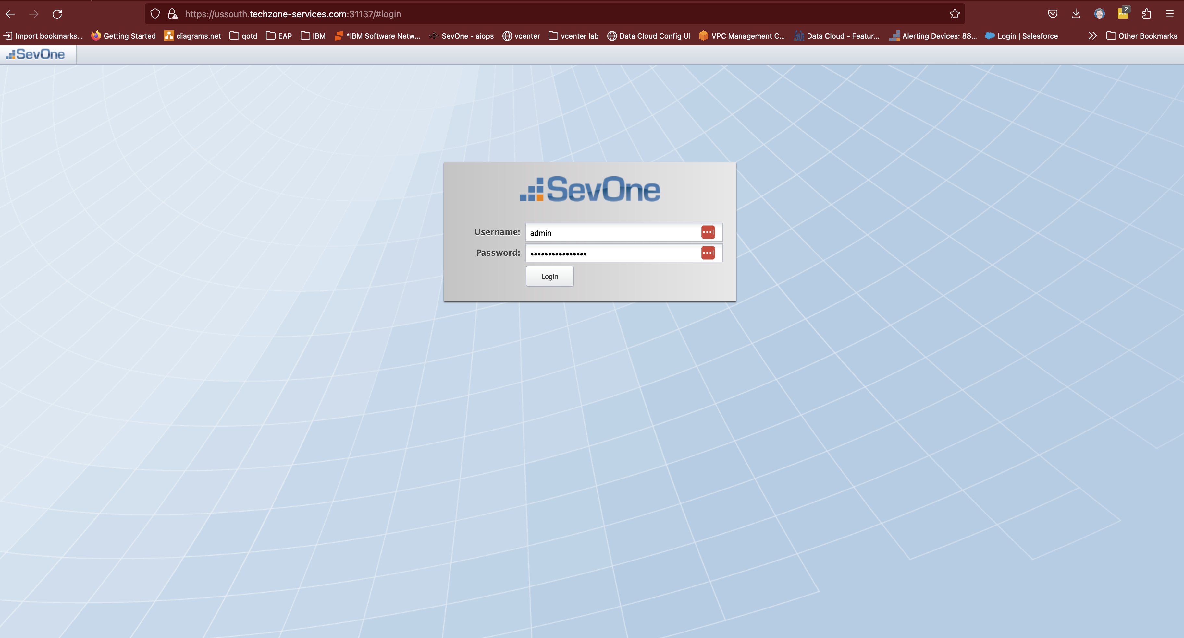Go back using browser back arrow
Image resolution: width=1184 pixels, height=638 pixels.
pyautogui.click(x=11, y=14)
